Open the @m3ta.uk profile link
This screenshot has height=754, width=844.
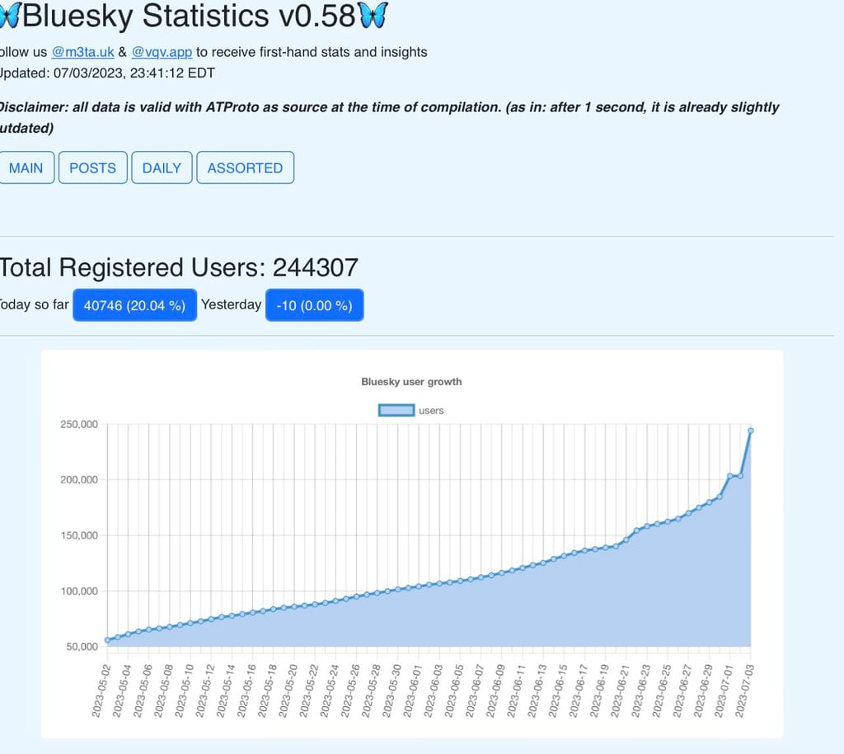[x=83, y=52]
